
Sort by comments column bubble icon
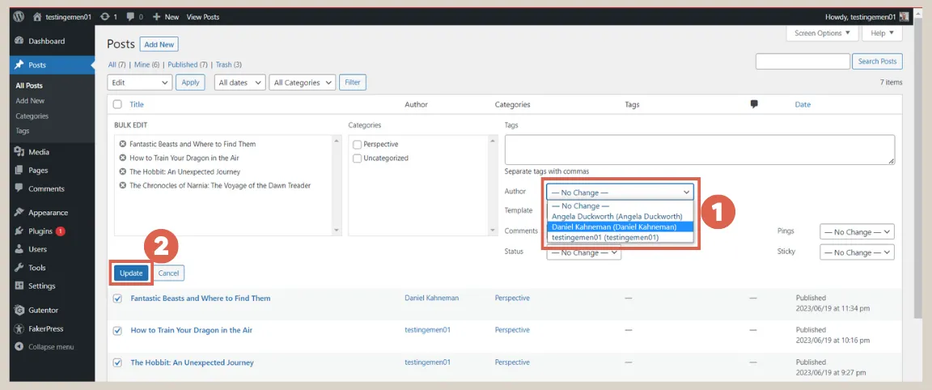(754, 104)
